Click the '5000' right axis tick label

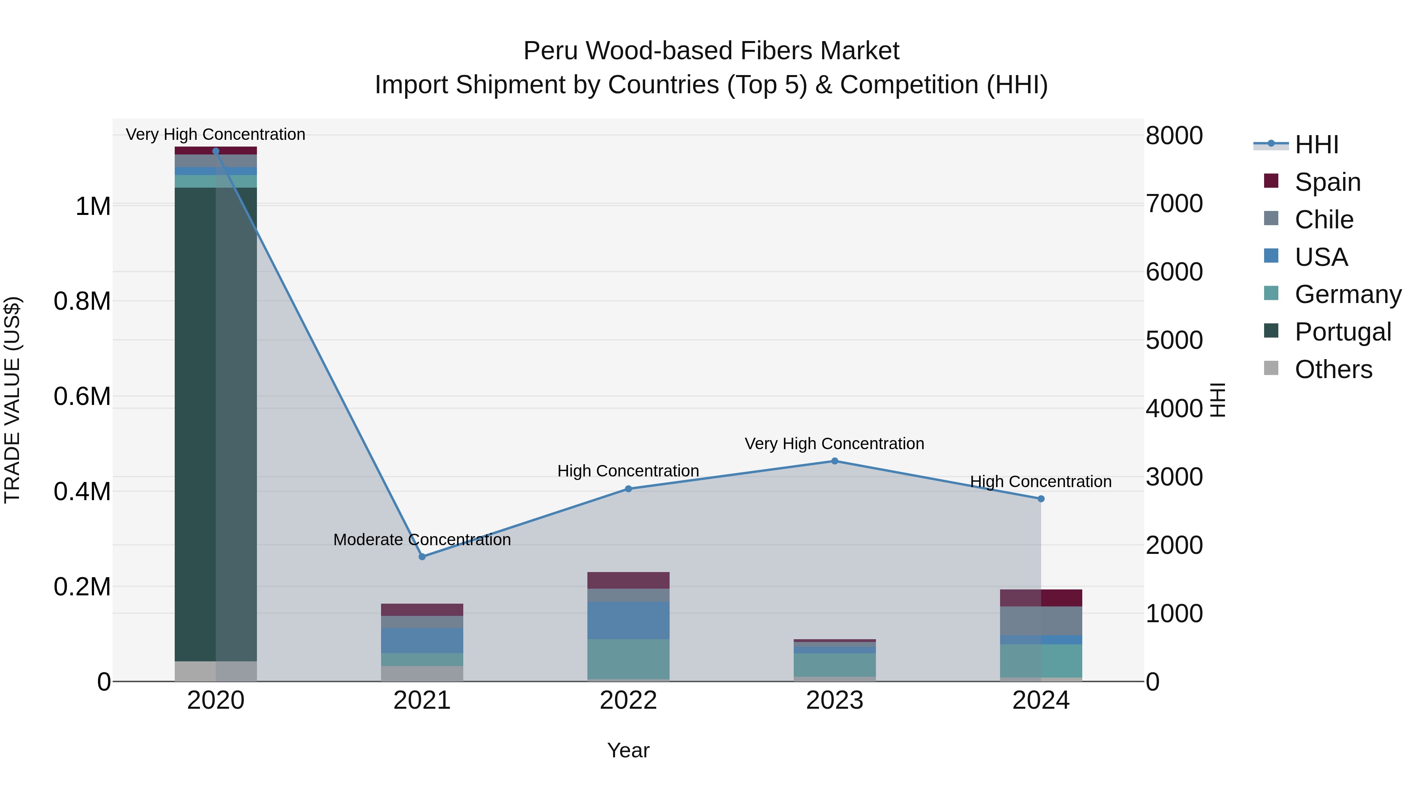click(1174, 340)
